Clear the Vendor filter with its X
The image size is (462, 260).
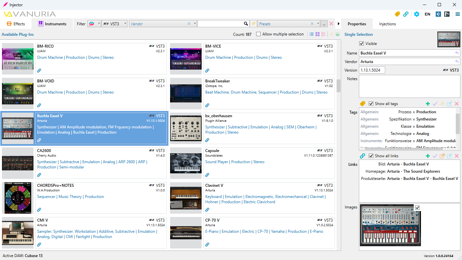click(x=189, y=24)
